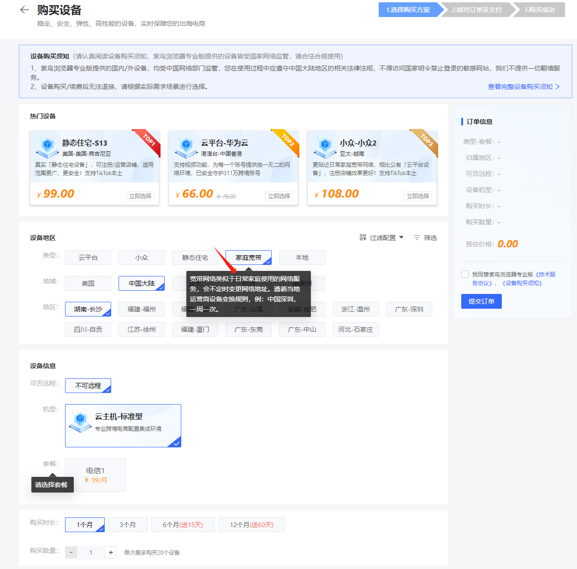The height and width of the screenshot is (569, 577).
Task: Choose 中国大陆 as the region
Action: [x=142, y=283]
